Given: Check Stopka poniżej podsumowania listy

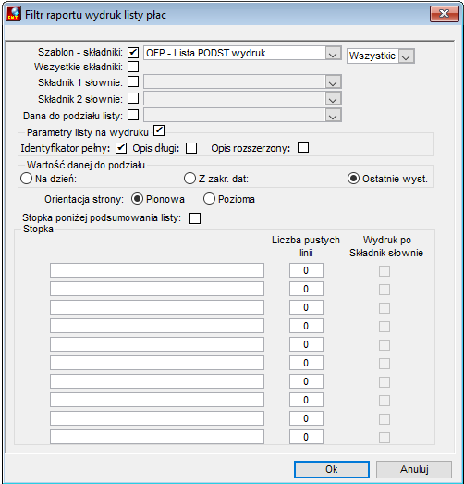Looking at the screenshot, I should coord(195,218).
